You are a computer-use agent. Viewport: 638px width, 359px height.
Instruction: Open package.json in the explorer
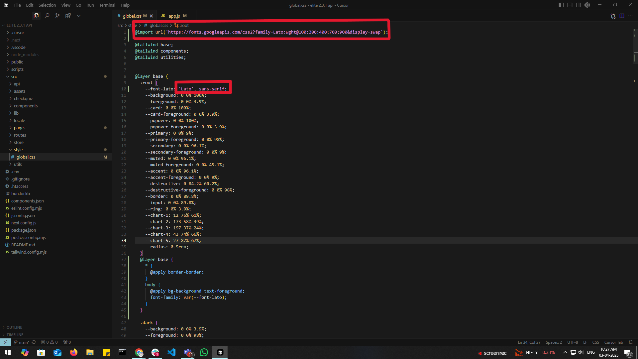(x=24, y=230)
